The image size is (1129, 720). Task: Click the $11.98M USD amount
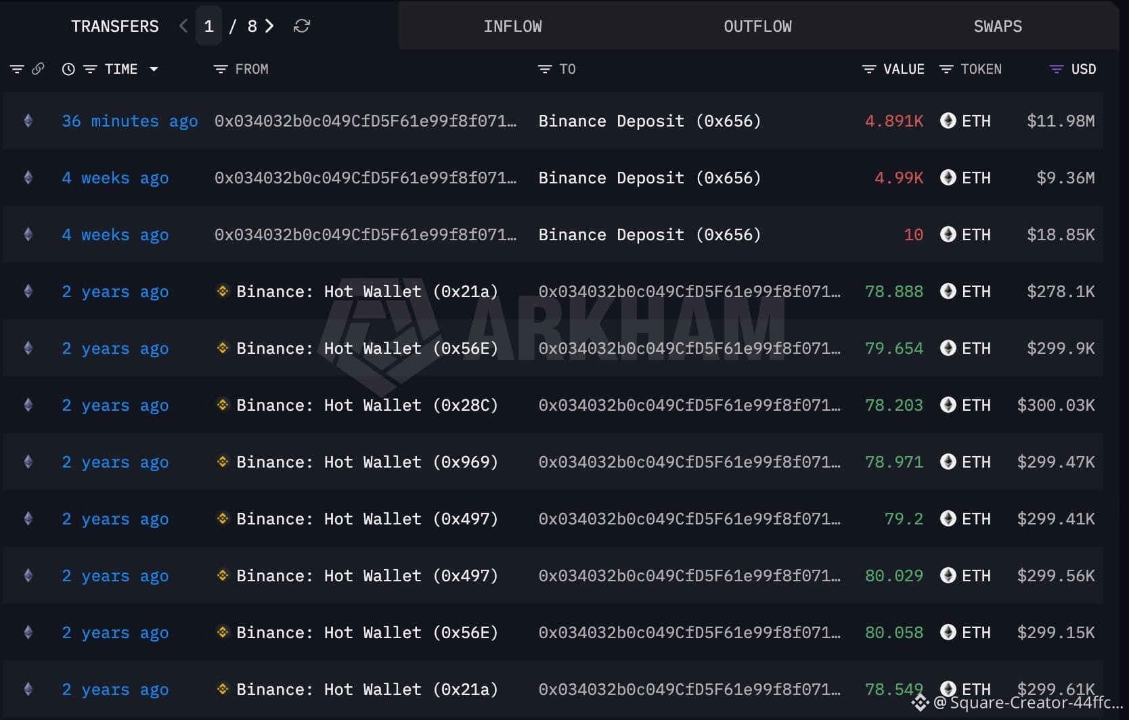point(1061,121)
